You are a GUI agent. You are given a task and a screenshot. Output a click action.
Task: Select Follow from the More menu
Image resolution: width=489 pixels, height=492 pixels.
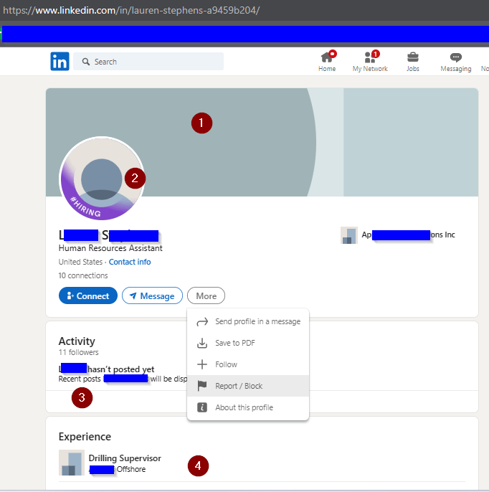226,364
